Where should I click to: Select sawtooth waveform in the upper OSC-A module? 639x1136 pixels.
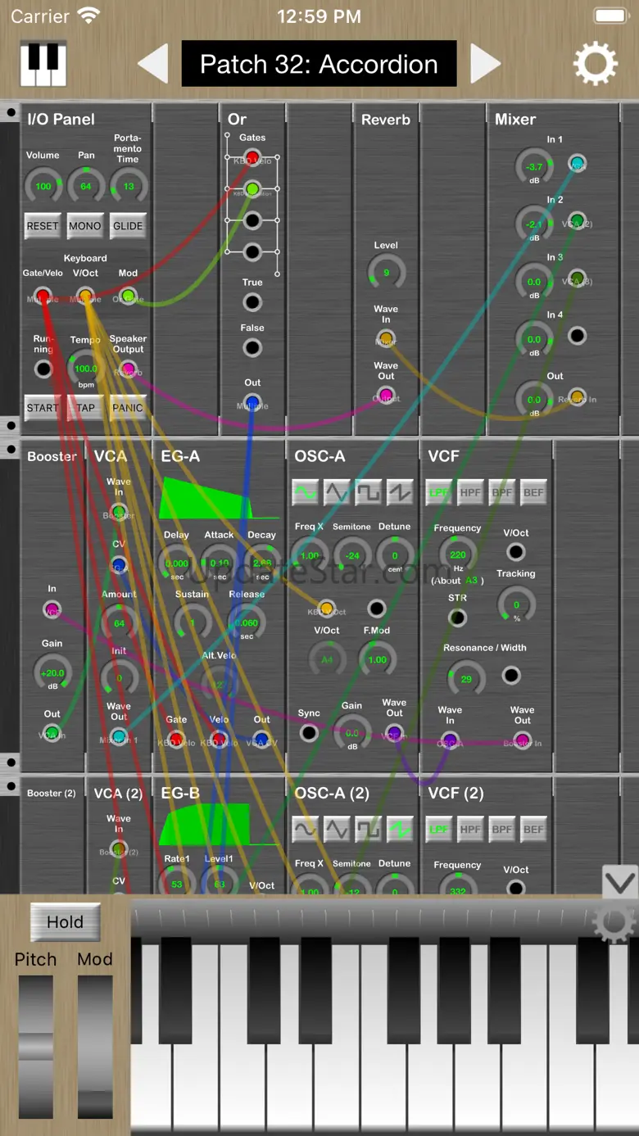pos(400,492)
